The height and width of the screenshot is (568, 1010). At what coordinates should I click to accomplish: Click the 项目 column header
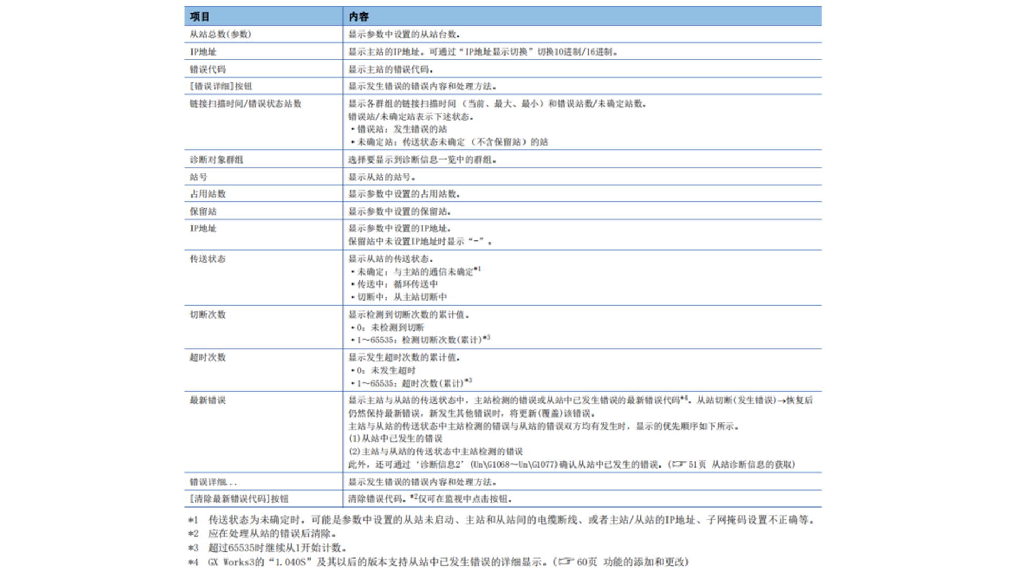click(x=200, y=17)
